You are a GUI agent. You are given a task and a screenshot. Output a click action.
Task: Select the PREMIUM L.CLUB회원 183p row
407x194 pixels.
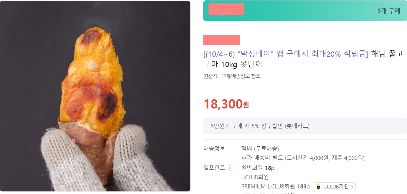(276, 187)
